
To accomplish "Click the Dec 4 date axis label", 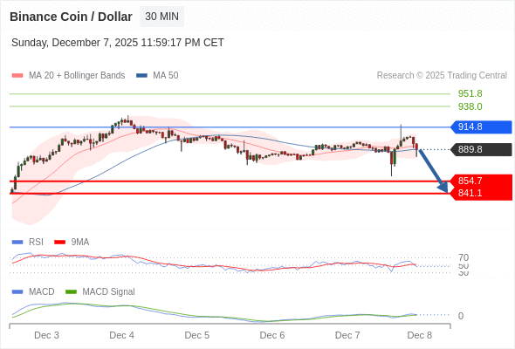I will pos(122,335).
